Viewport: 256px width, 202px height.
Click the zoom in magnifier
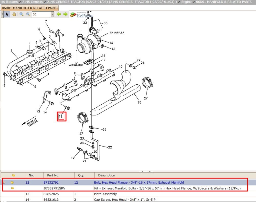pos(22,14)
